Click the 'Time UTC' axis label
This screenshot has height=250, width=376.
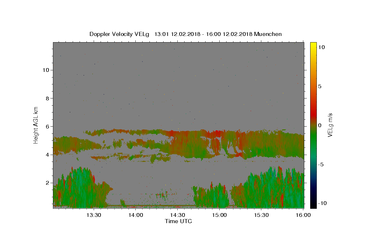[x=178, y=221]
